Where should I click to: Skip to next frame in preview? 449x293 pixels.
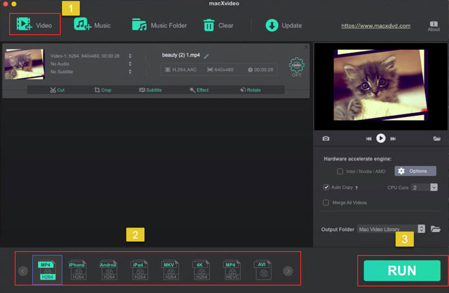tap(393, 138)
